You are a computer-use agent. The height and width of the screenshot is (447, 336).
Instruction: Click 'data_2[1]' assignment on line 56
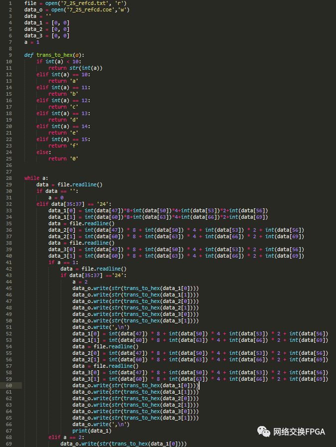tap(200, 360)
